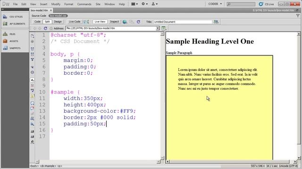The image size is (302, 169).
Task: Click Preview in Browser globe icon
Action: point(125,22)
